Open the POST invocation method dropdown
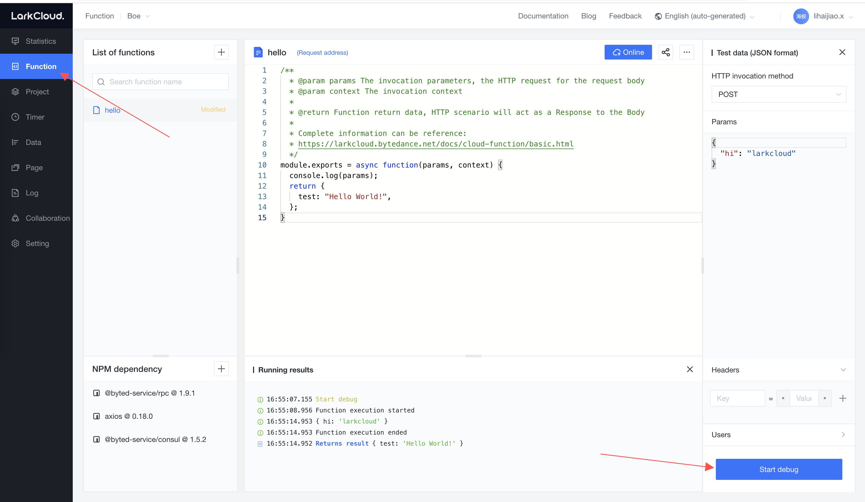Image resolution: width=865 pixels, height=502 pixels. pos(779,94)
